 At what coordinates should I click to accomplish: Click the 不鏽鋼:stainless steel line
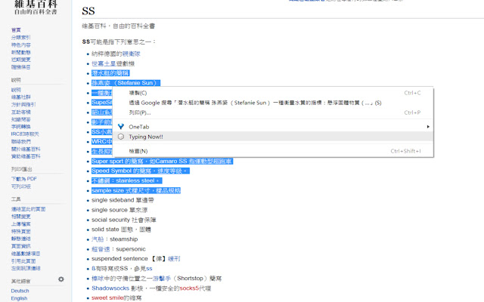pos(126,180)
